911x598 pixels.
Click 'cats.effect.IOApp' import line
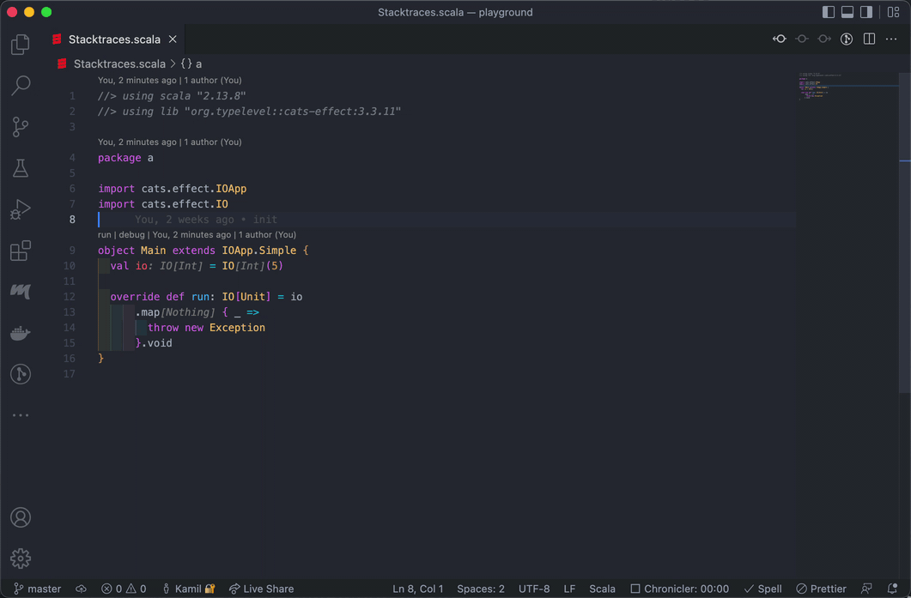tap(172, 189)
